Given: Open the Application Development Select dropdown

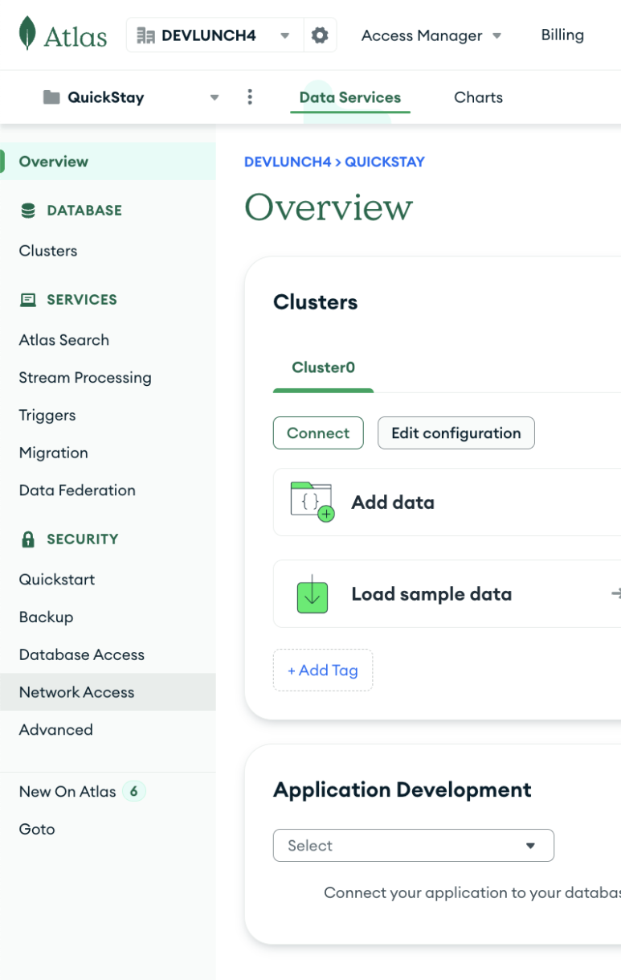Looking at the screenshot, I should pyautogui.click(x=414, y=845).
